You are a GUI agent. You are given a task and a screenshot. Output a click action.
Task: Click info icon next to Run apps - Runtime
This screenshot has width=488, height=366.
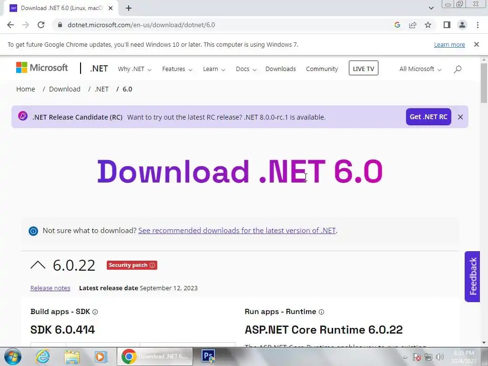(322, 312)
